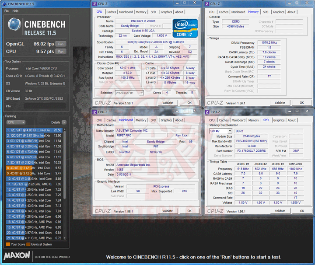The width and height of the screenshot is (315, 265).
Task: Click CPU-Z icon in Mainboard window title
Action: click(94, 112)
